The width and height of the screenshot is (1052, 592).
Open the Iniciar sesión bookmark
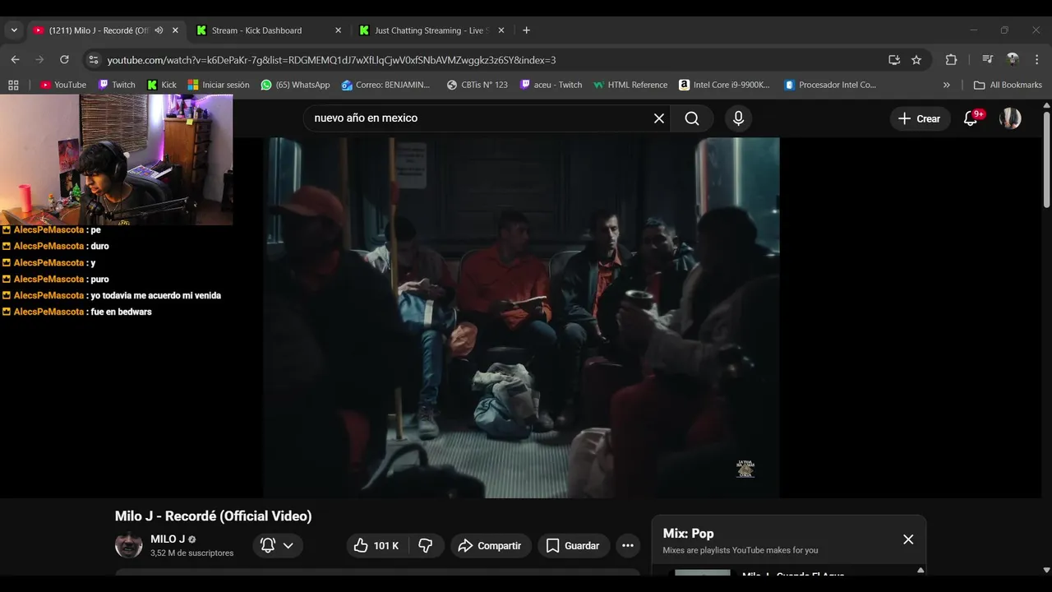click(219, 85)
